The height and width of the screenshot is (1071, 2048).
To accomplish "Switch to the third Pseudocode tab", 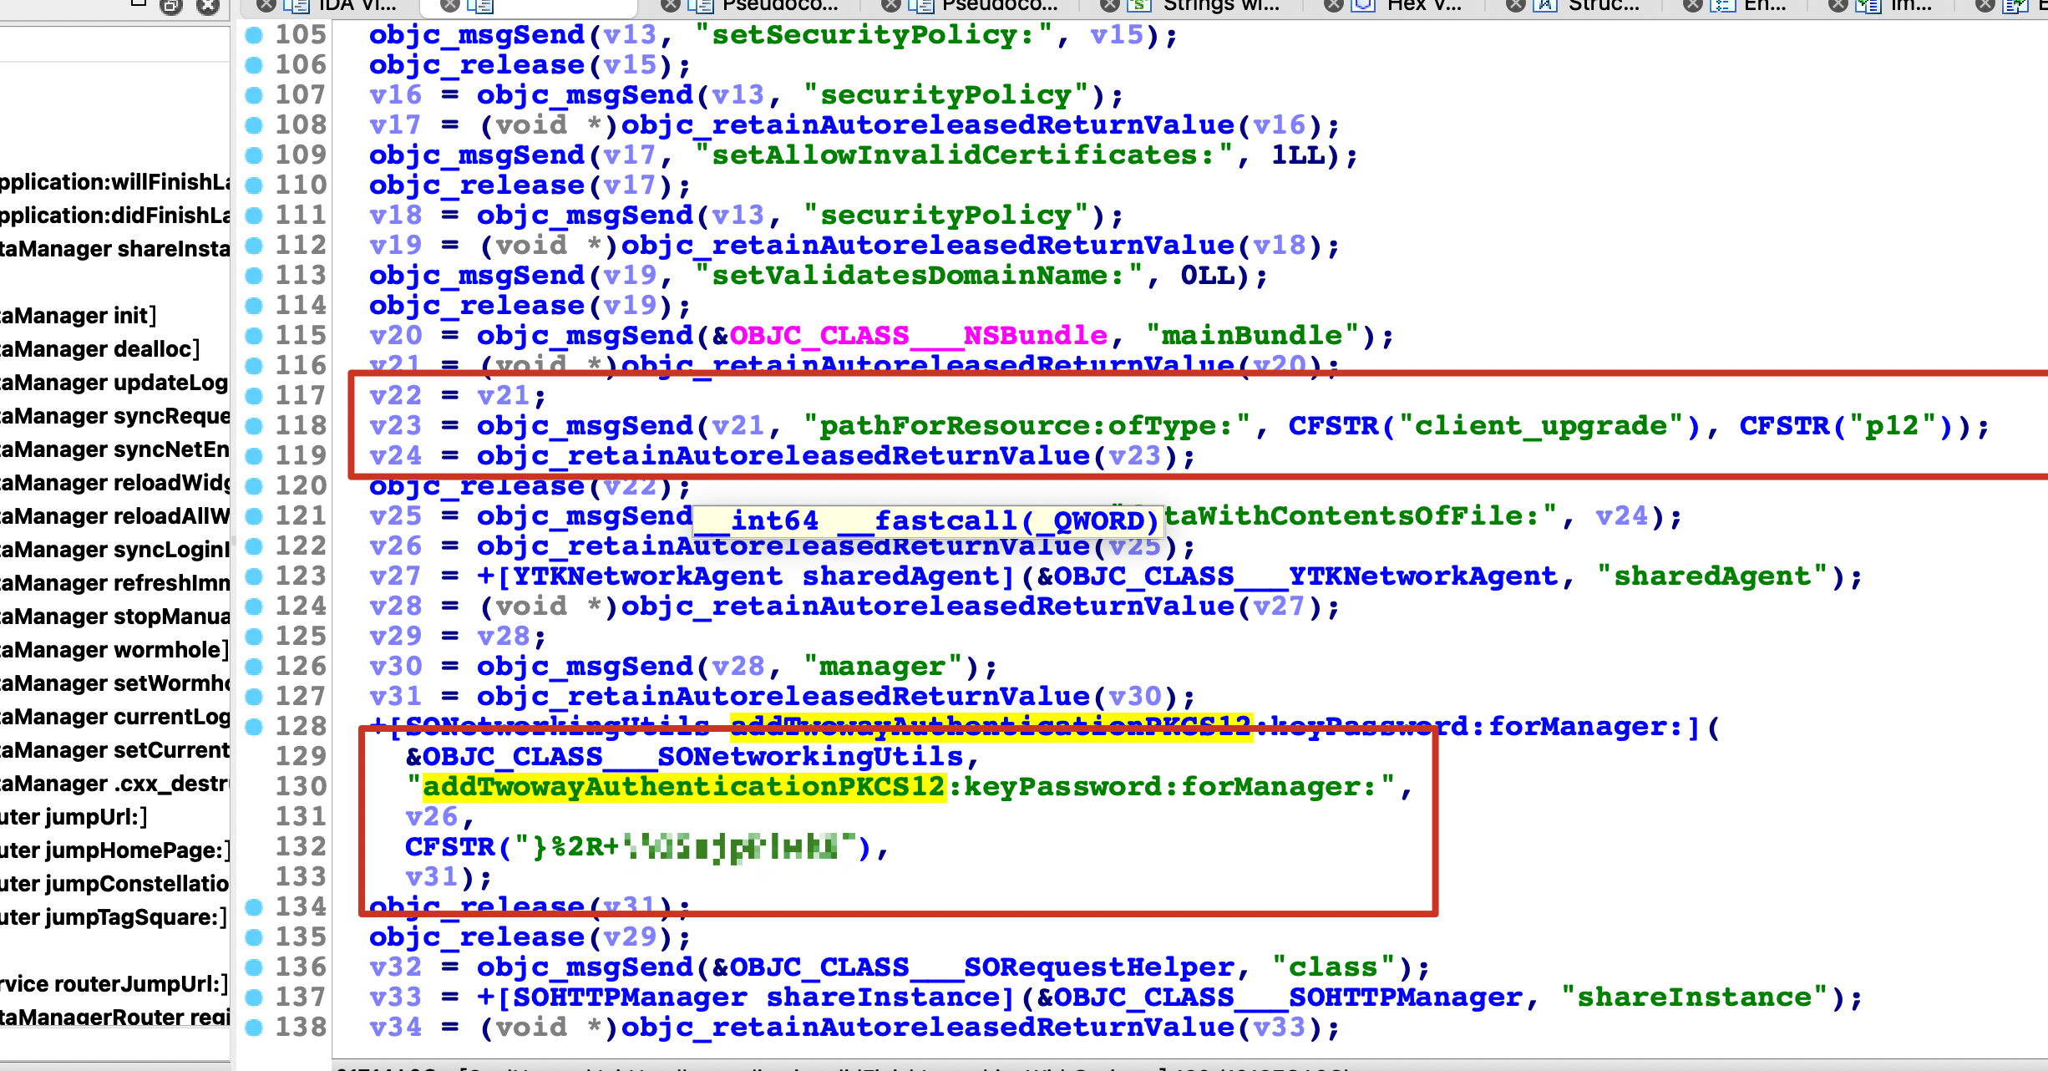I will (998, 6).
